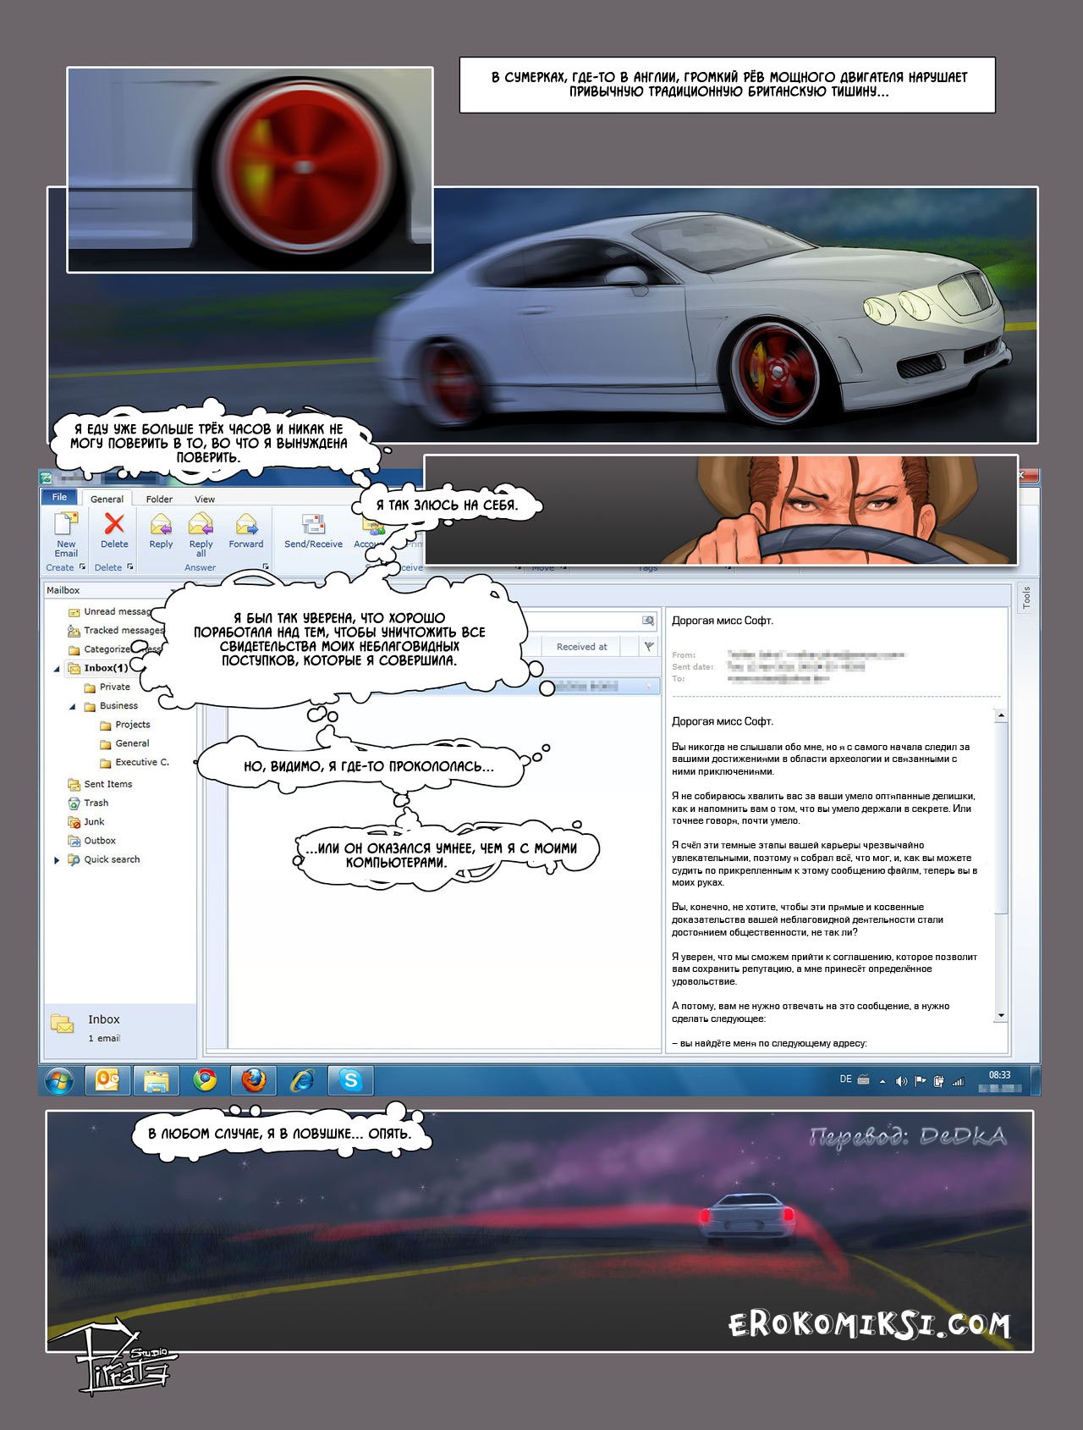Collapse the Inbox folder tree arrow
This screenshot has height=1430, width=1083.
tap(57, 669)
